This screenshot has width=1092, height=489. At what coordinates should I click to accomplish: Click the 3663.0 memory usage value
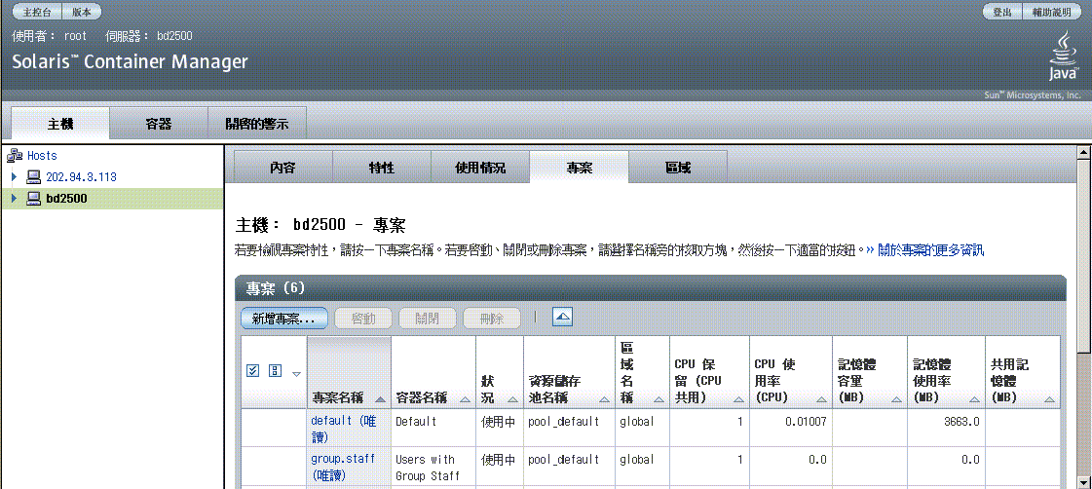(x=960, y=422)
